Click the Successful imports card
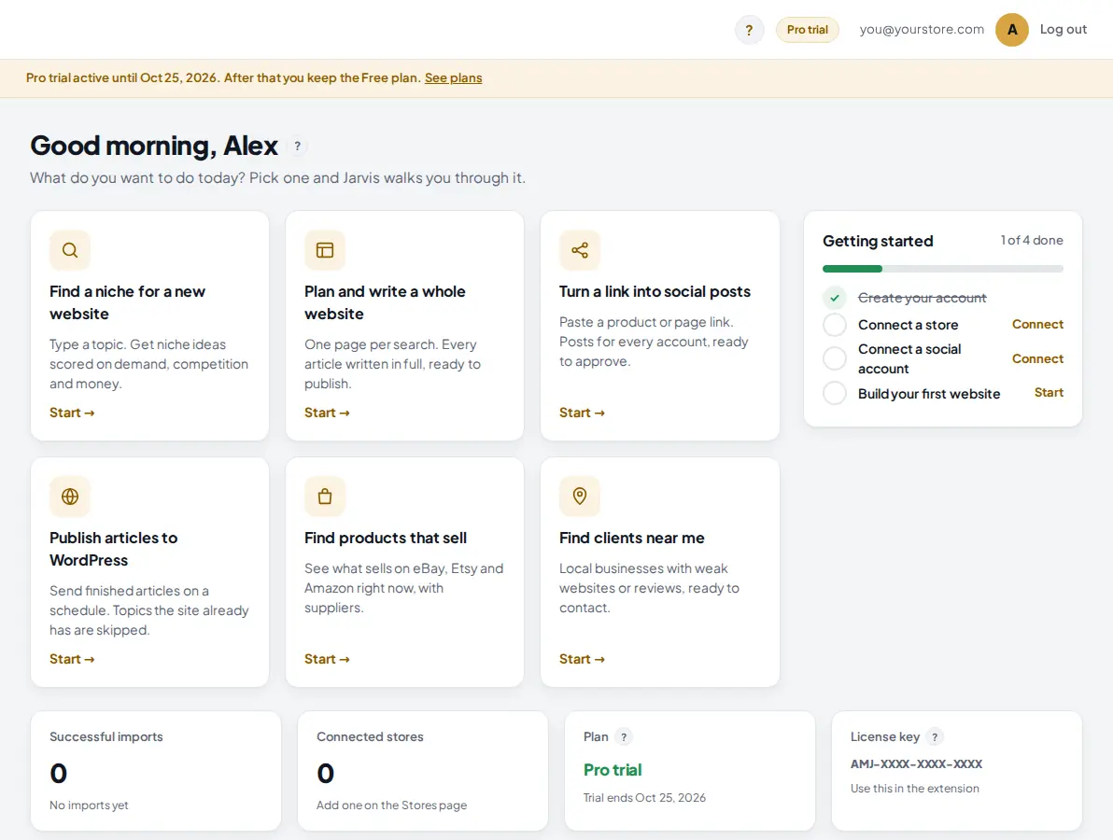 coord(155,771)
